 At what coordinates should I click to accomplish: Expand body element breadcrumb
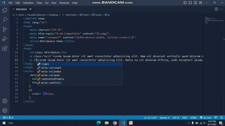pyautogui.click(x=97, y=15)
